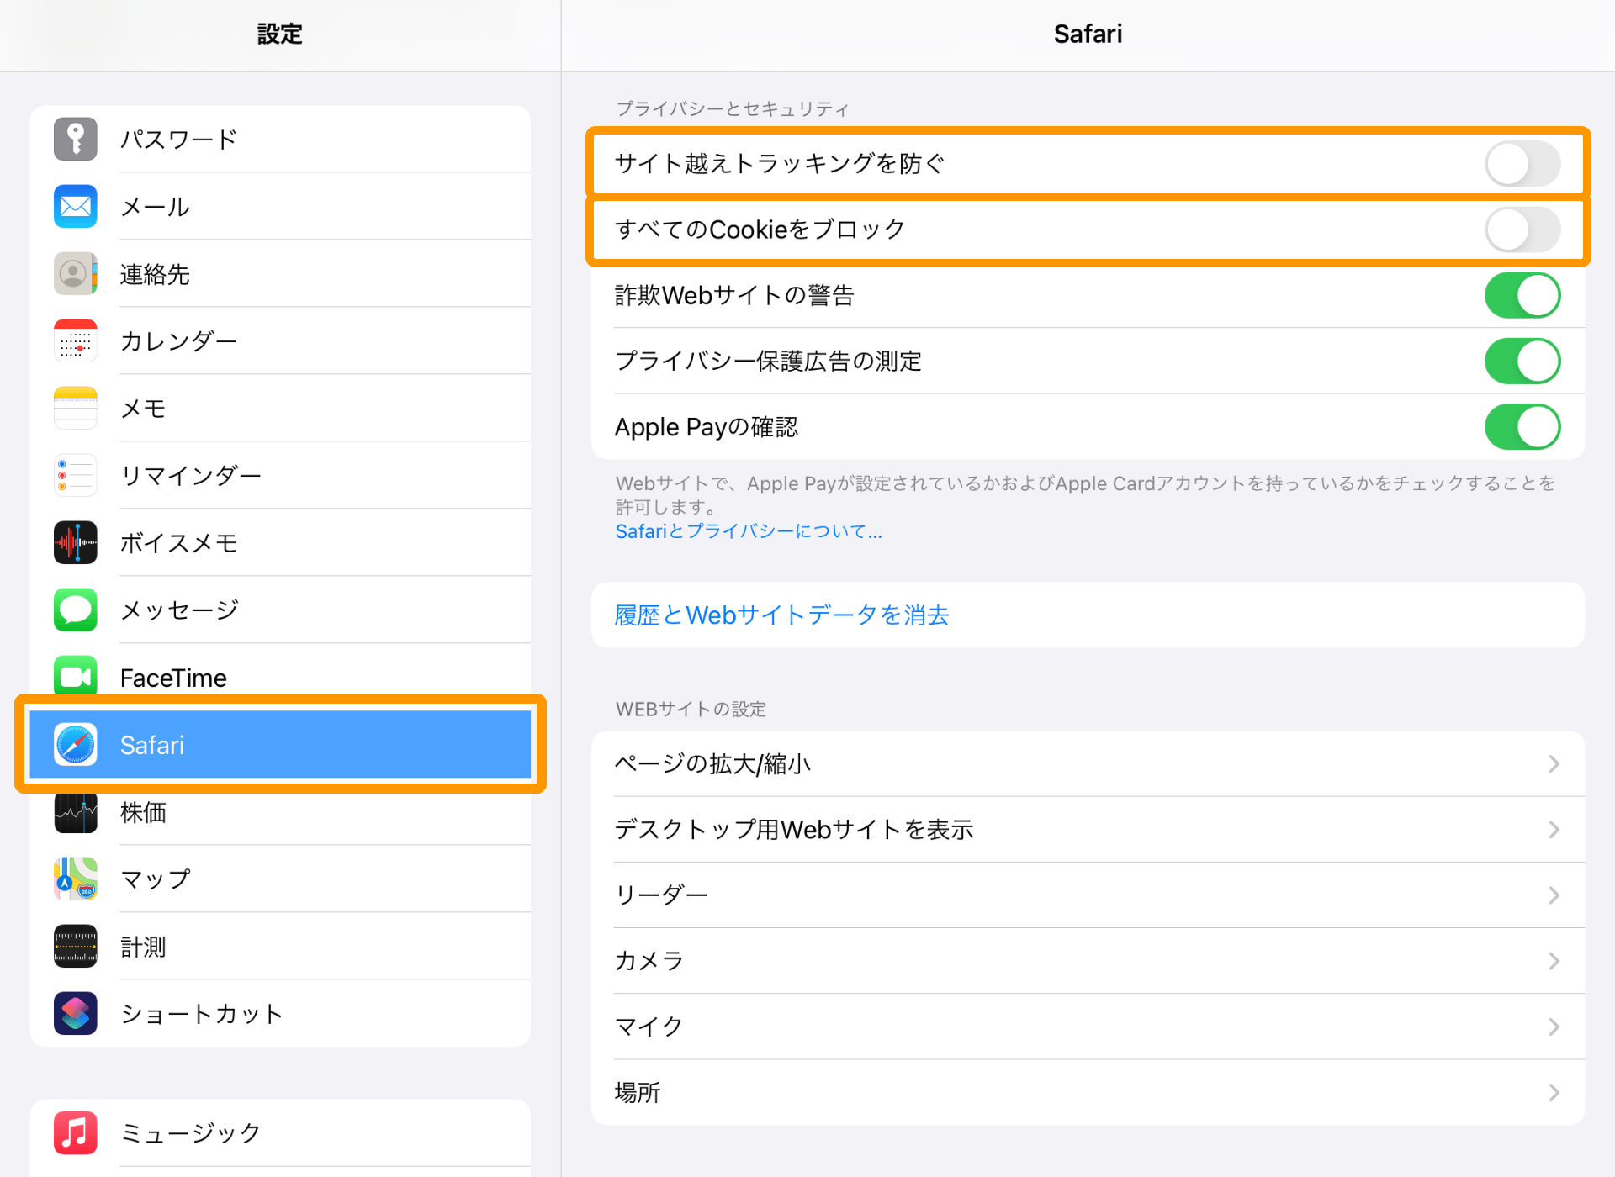Open the Safari app icon in sidebar
Image resolution: width=1615 pixels, height=1177 pixels.
[x=75, y=744]
